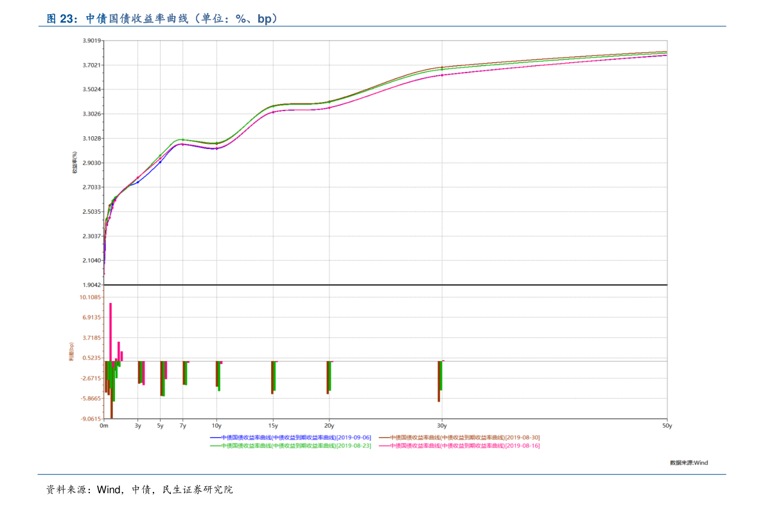The image size is (765, 508).
Task: Click the 10y maturity label
Action: pos(216,426)
